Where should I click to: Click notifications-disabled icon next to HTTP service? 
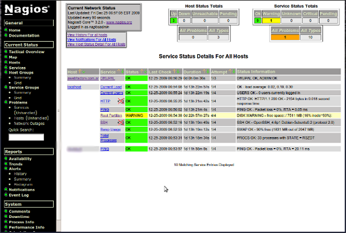click(x=121, y=101)
